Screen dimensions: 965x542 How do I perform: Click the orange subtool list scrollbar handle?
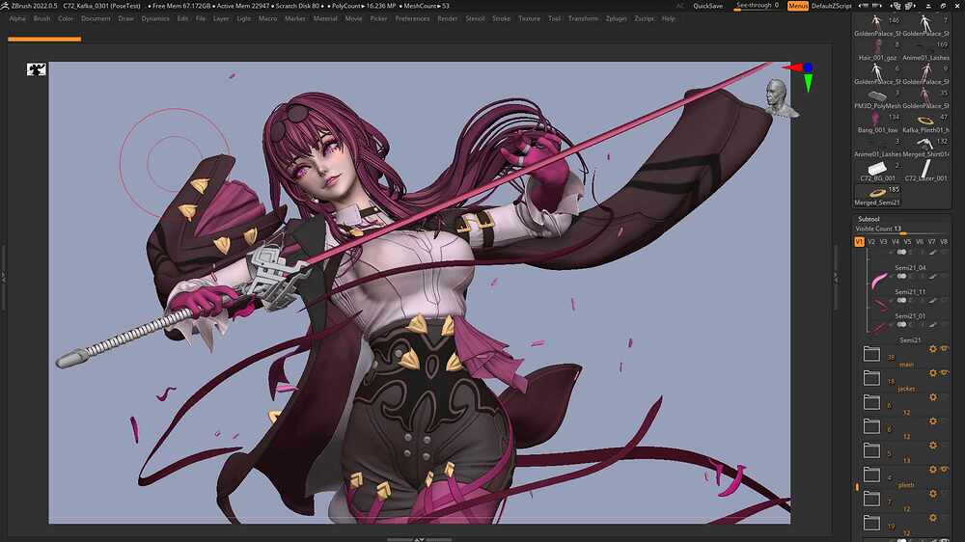[857, 487]
